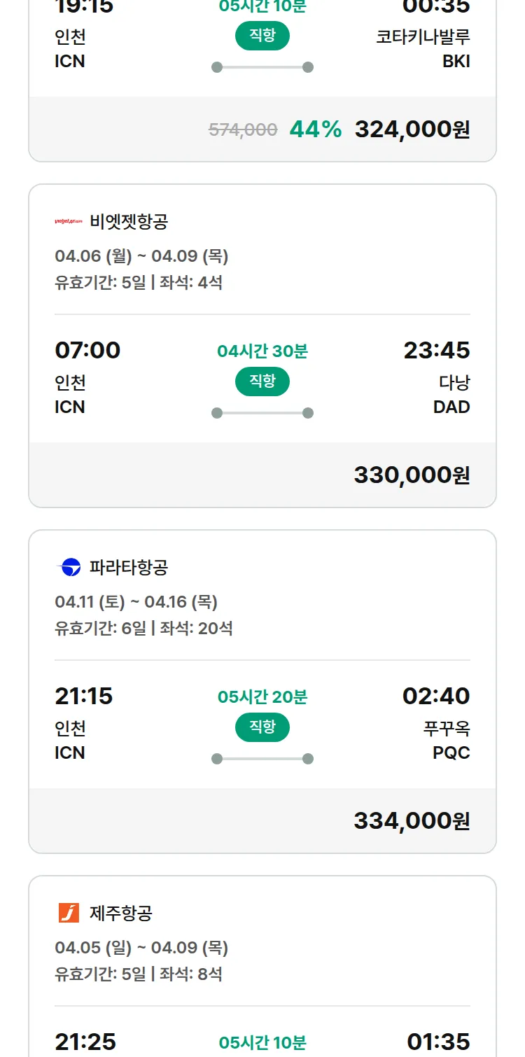Image resolution: width=525 pixels, height=1057 pixels.
Task: Click the route line of Da Nang flight
Action: point(262,413)
